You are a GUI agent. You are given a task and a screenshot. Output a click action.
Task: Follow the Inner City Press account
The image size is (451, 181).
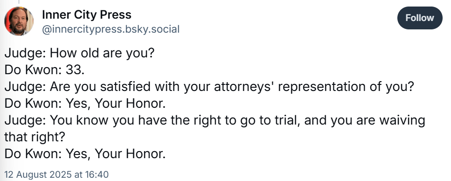(x=420, y=18)
